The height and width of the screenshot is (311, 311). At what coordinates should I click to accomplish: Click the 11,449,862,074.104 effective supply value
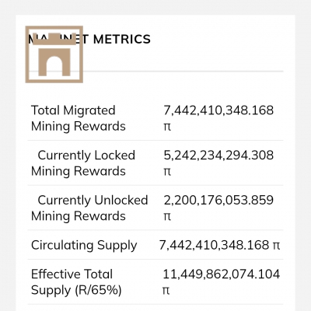pos(222,274)
